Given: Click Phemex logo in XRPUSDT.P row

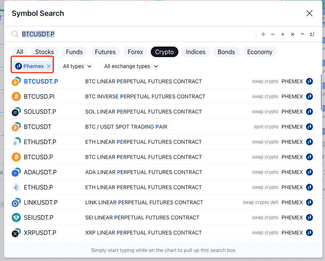Looking at the screenshot, I should click(x=309, y=232).
